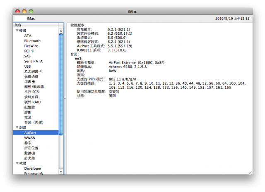Viewport: 265px width, 192px height.
Task: Select 圖形/顯示器 in the sidebar
Action: tap(34, 87)
